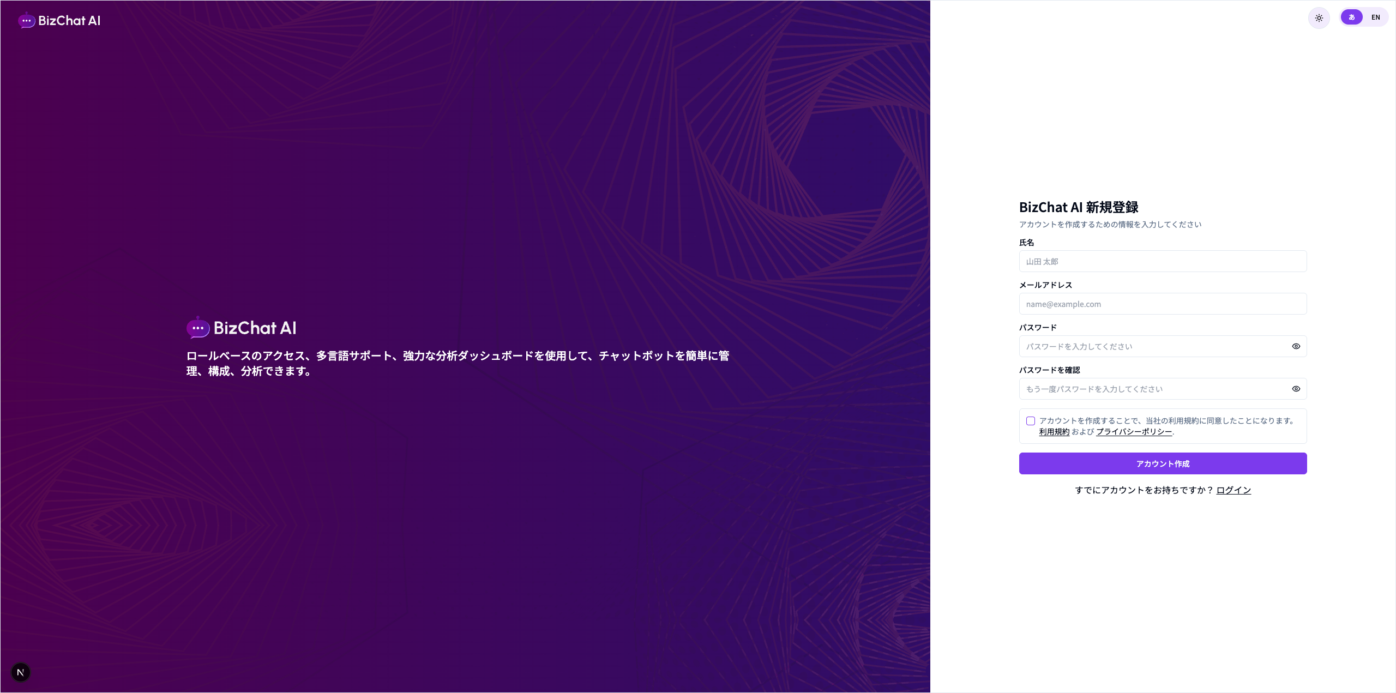
Task: Click the BizChat AI logo in top-left header
Action: [59, 21]
